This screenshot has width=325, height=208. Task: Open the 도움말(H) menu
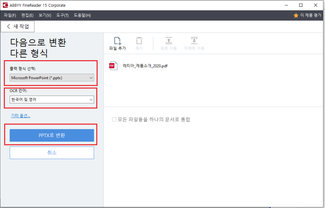point(82,15)
